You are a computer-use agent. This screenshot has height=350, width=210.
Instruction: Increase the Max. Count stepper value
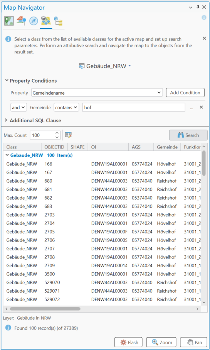57,133
